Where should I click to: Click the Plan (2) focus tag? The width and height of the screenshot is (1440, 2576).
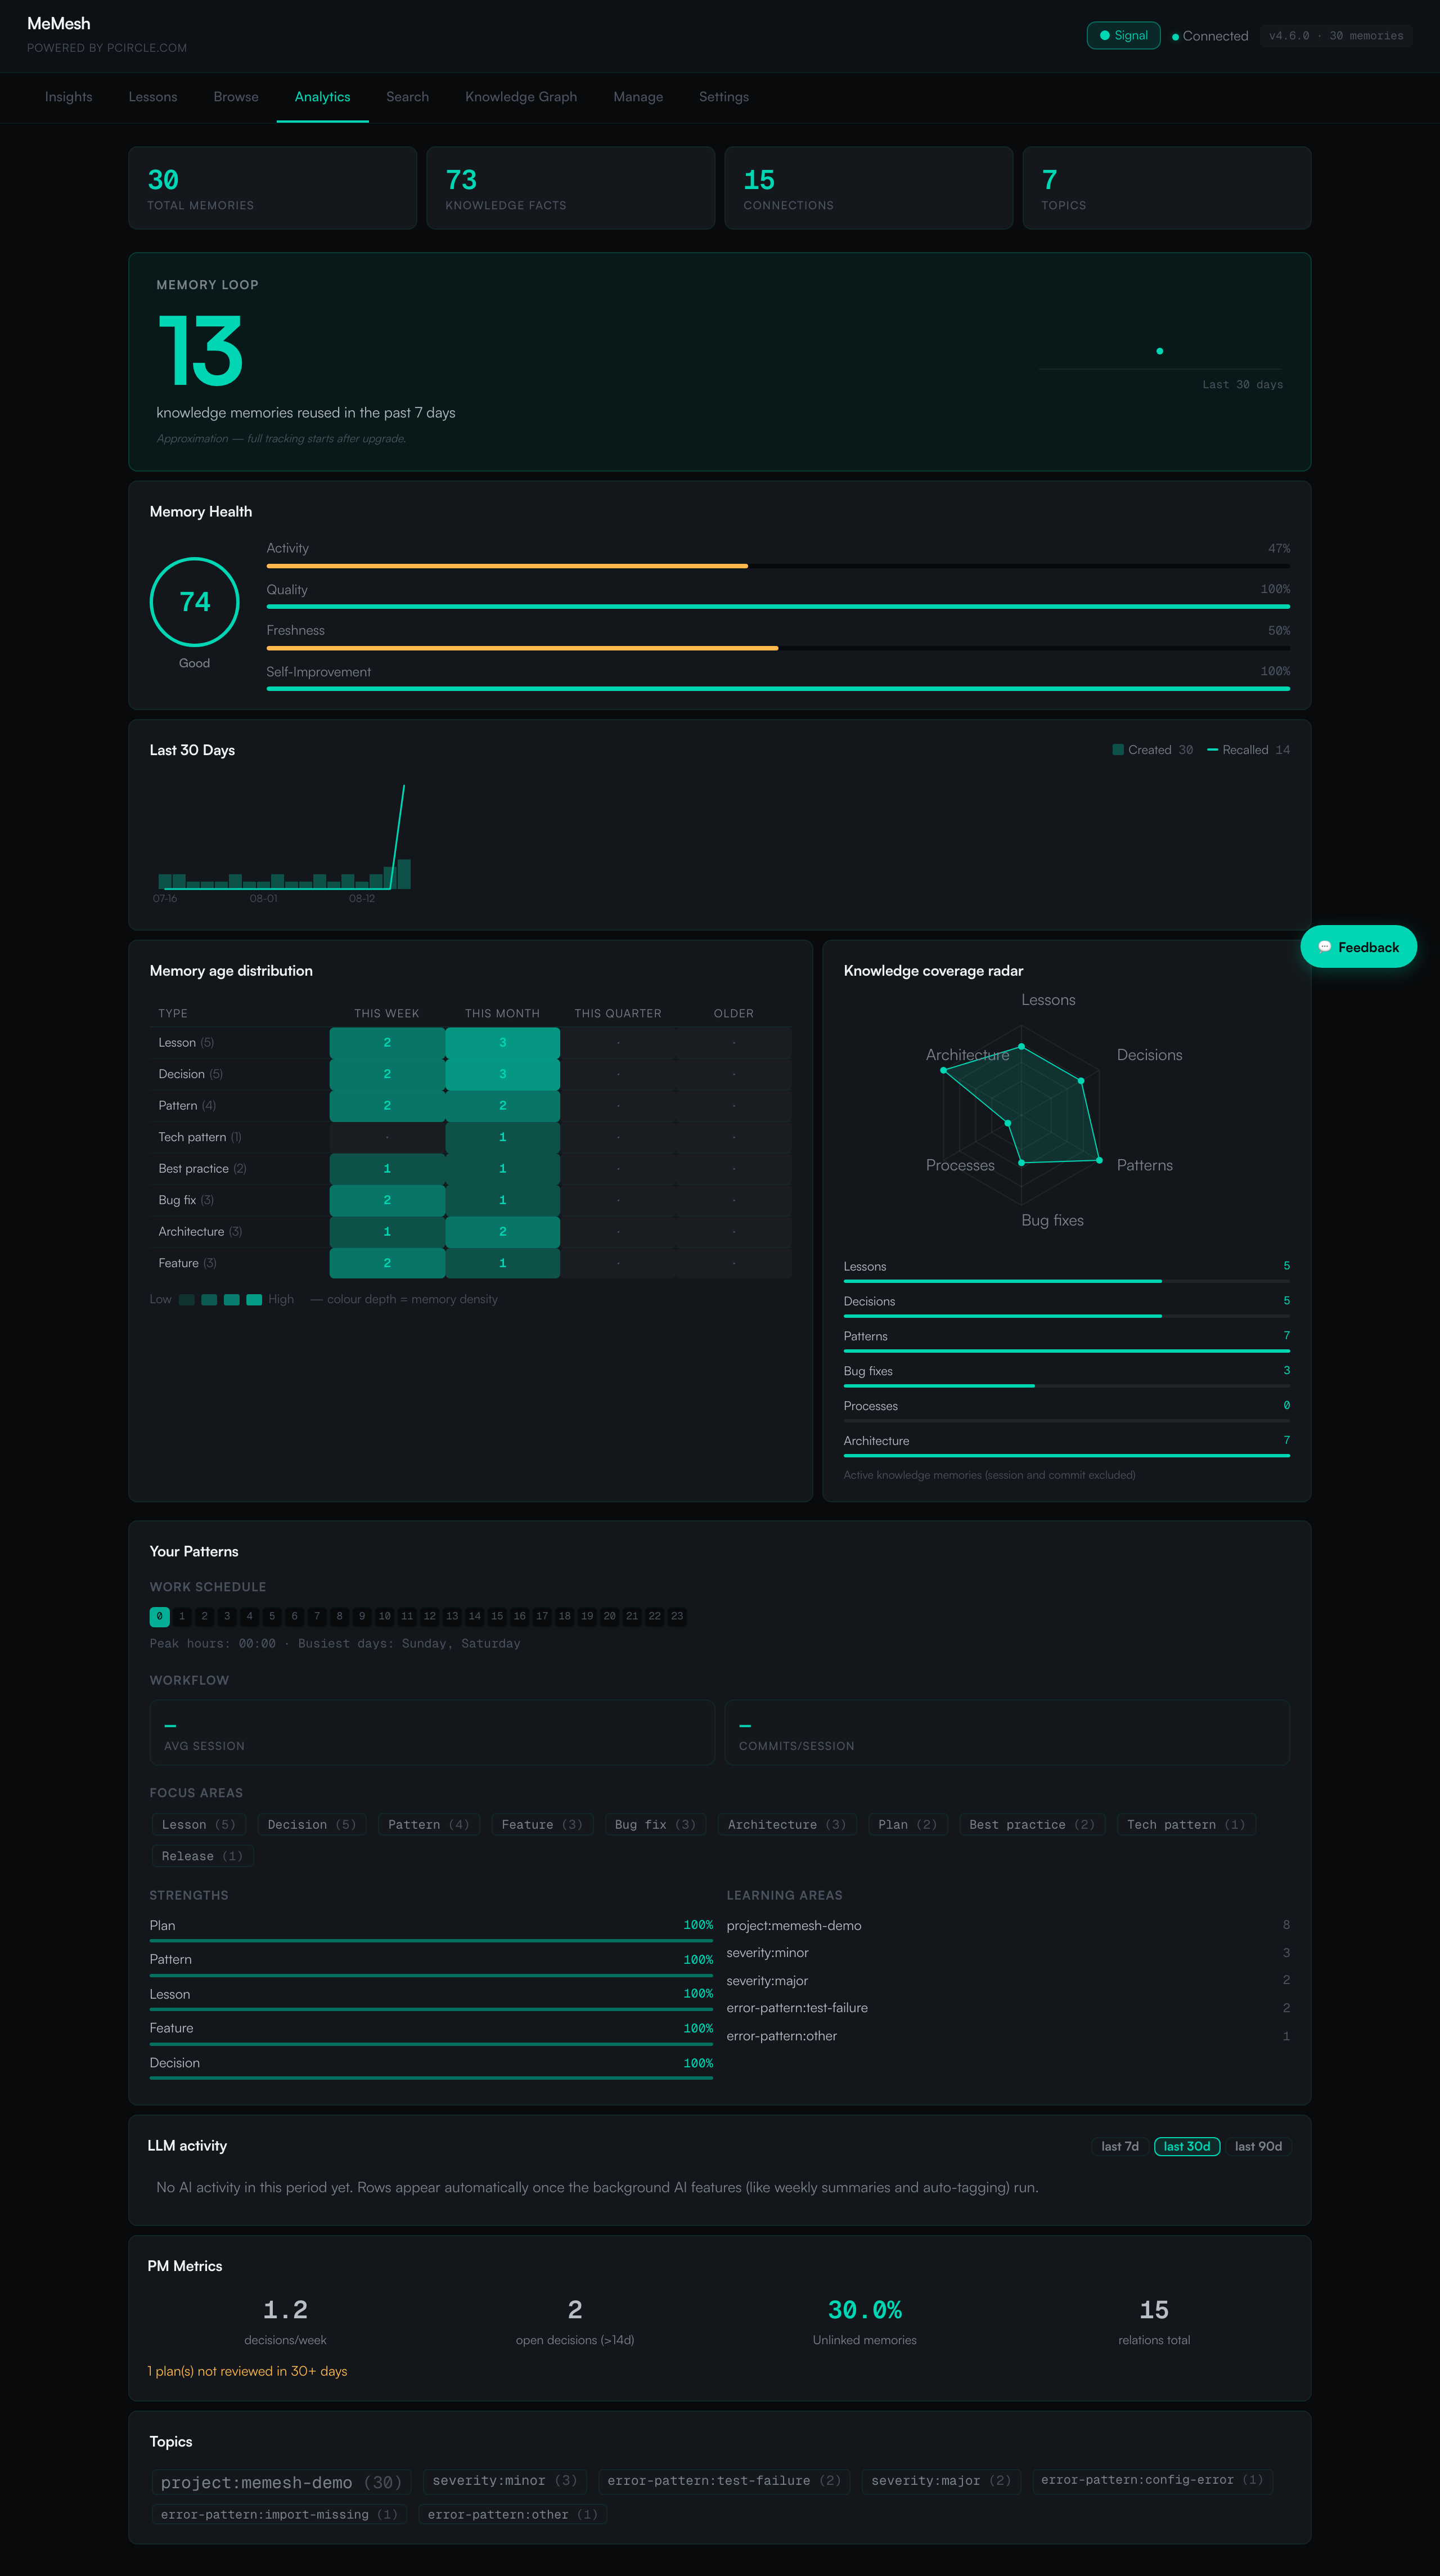pyautogui.click(x=908, y=1825)
